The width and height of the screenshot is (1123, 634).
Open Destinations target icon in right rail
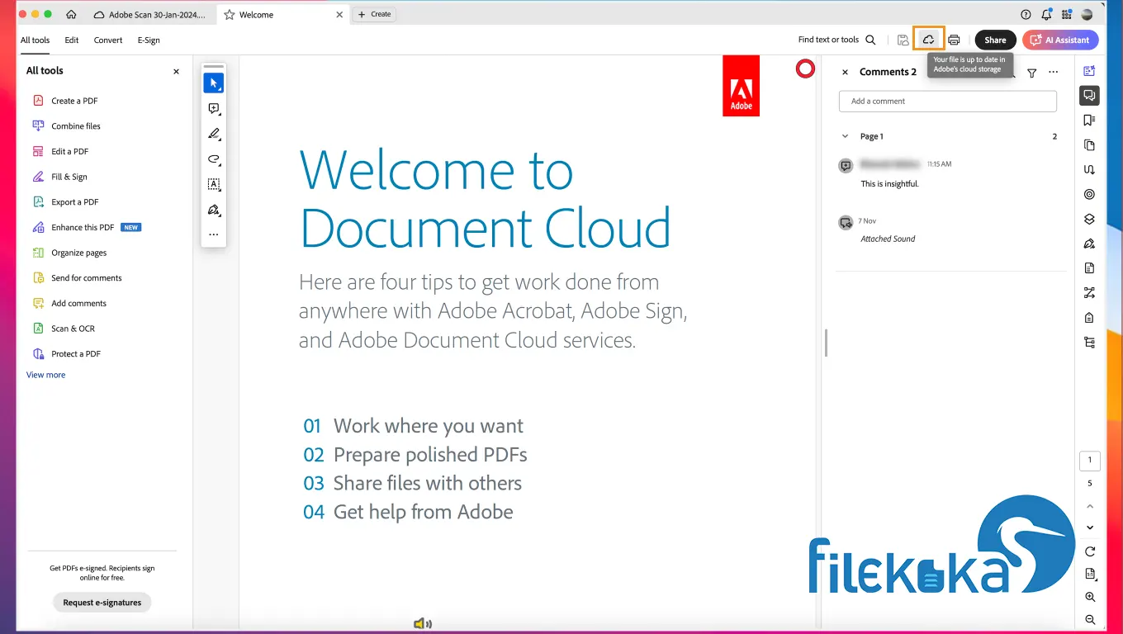tap(1089, 195)
